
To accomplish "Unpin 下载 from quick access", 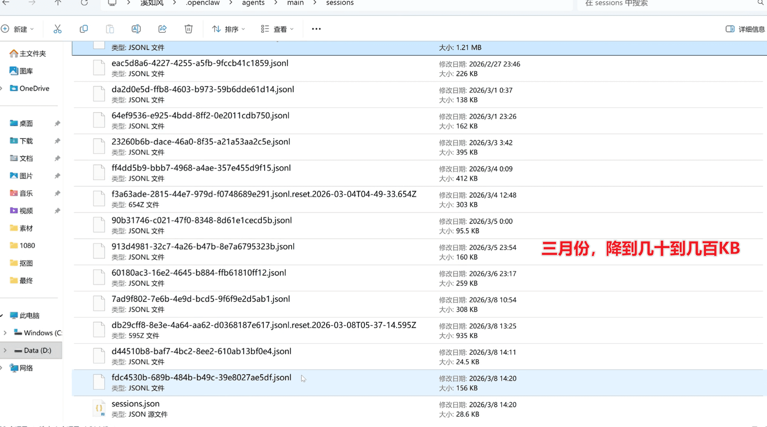I will (57, 140).
